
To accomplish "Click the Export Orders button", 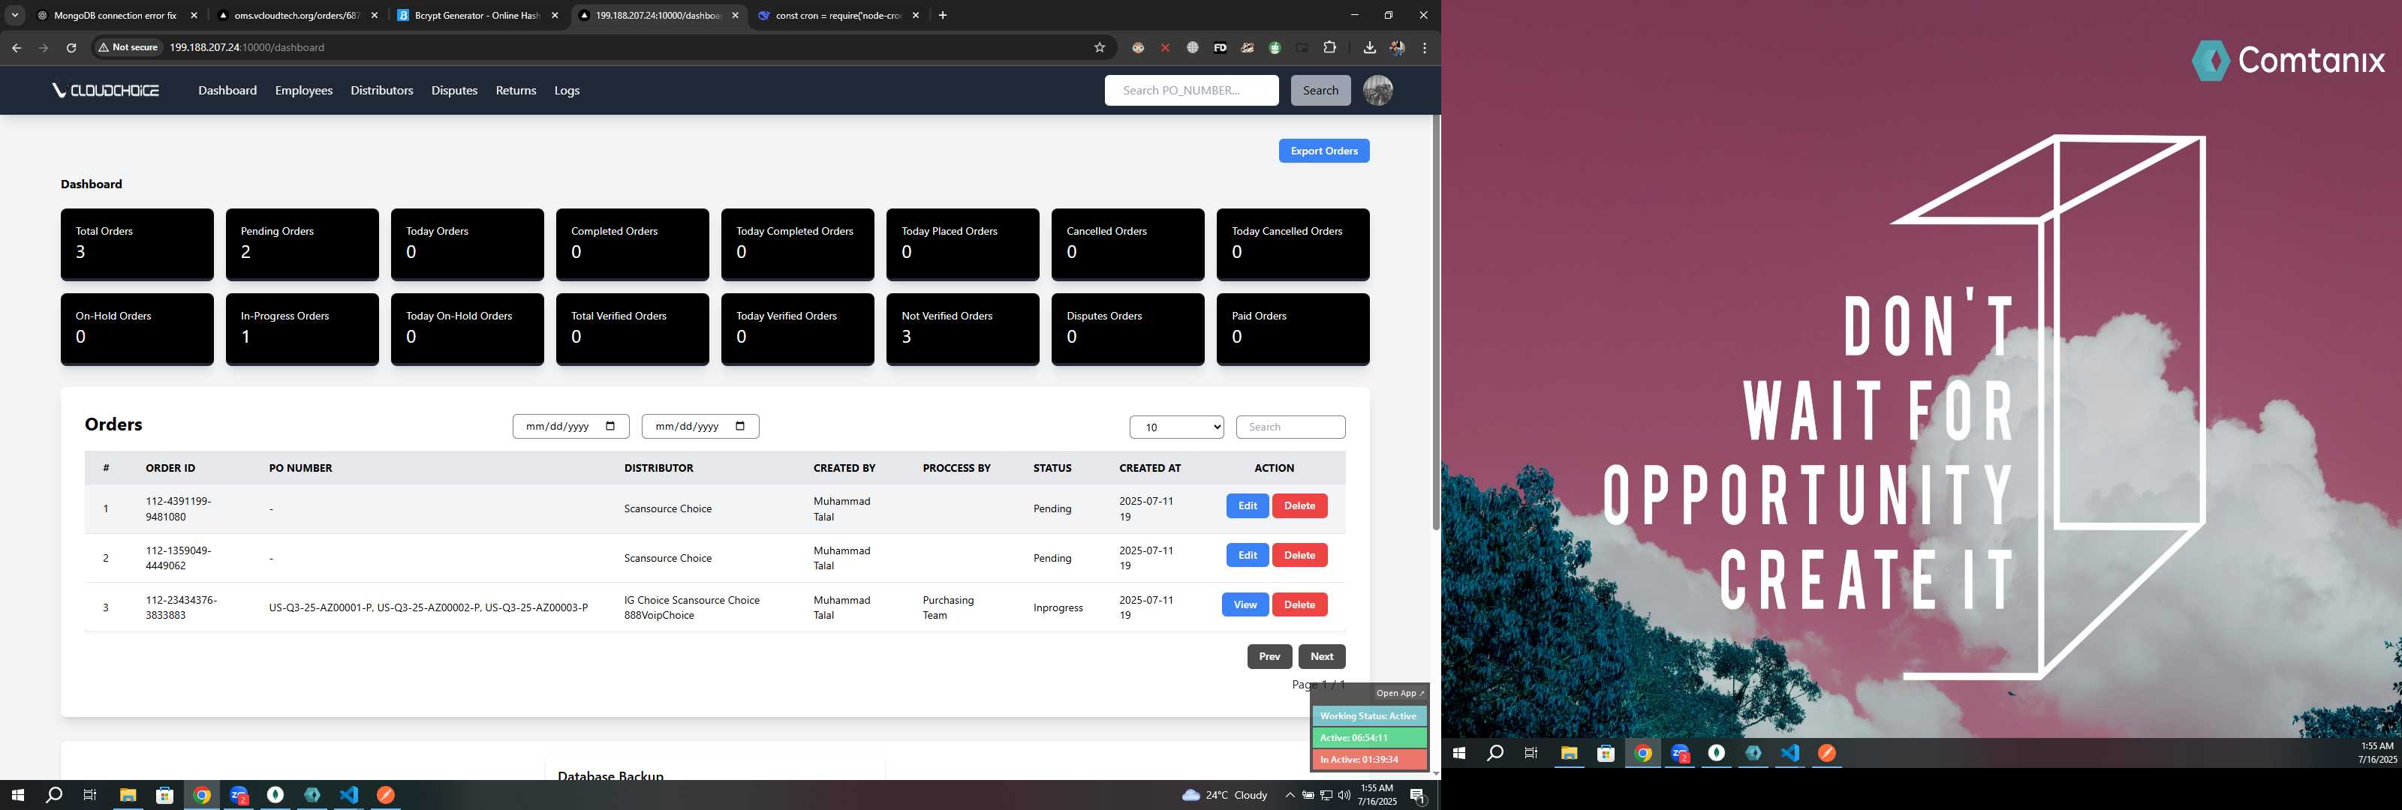I will 1323,151.
